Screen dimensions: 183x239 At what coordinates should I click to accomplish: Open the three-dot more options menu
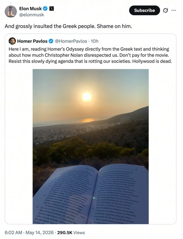(174, 10)
